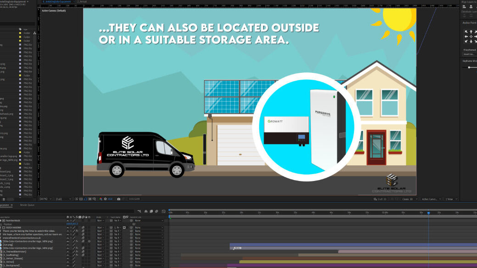Viewport: 477px width, 268px height.
Task: Click the Keyframe slider handle
Action: pyautogui.click(x=469, y=67)
